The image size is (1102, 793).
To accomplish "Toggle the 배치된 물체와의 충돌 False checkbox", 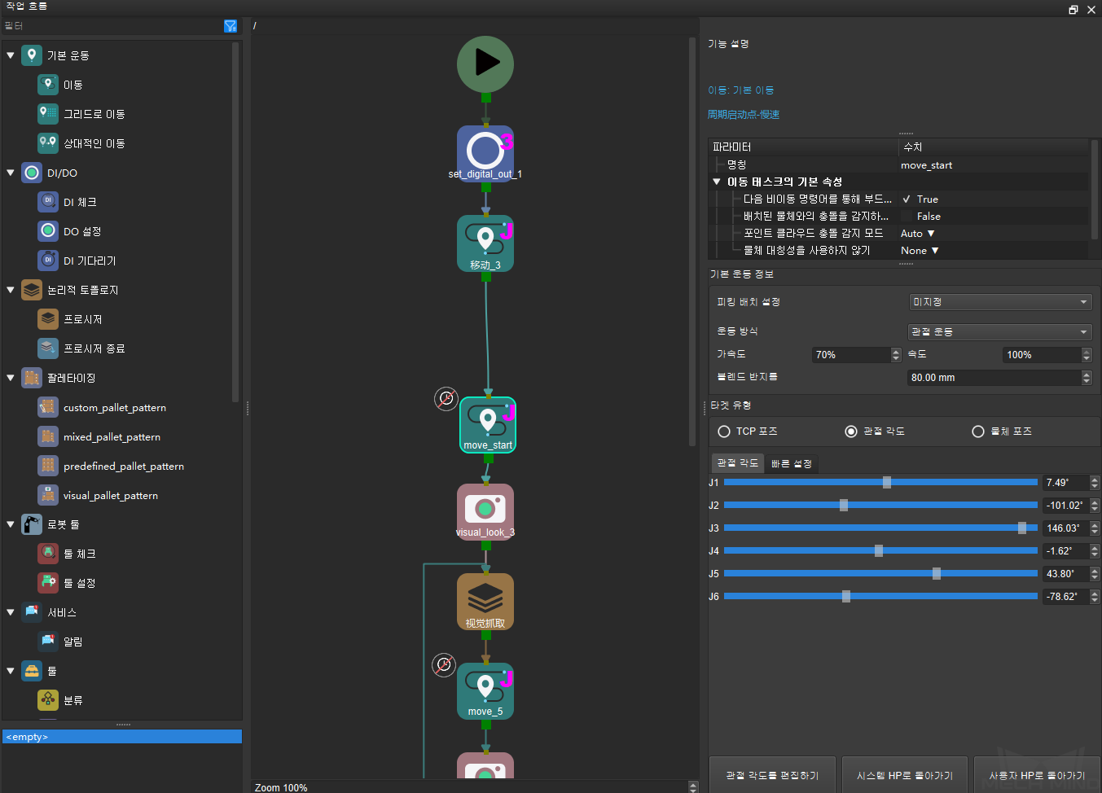I will pos(907,217).
